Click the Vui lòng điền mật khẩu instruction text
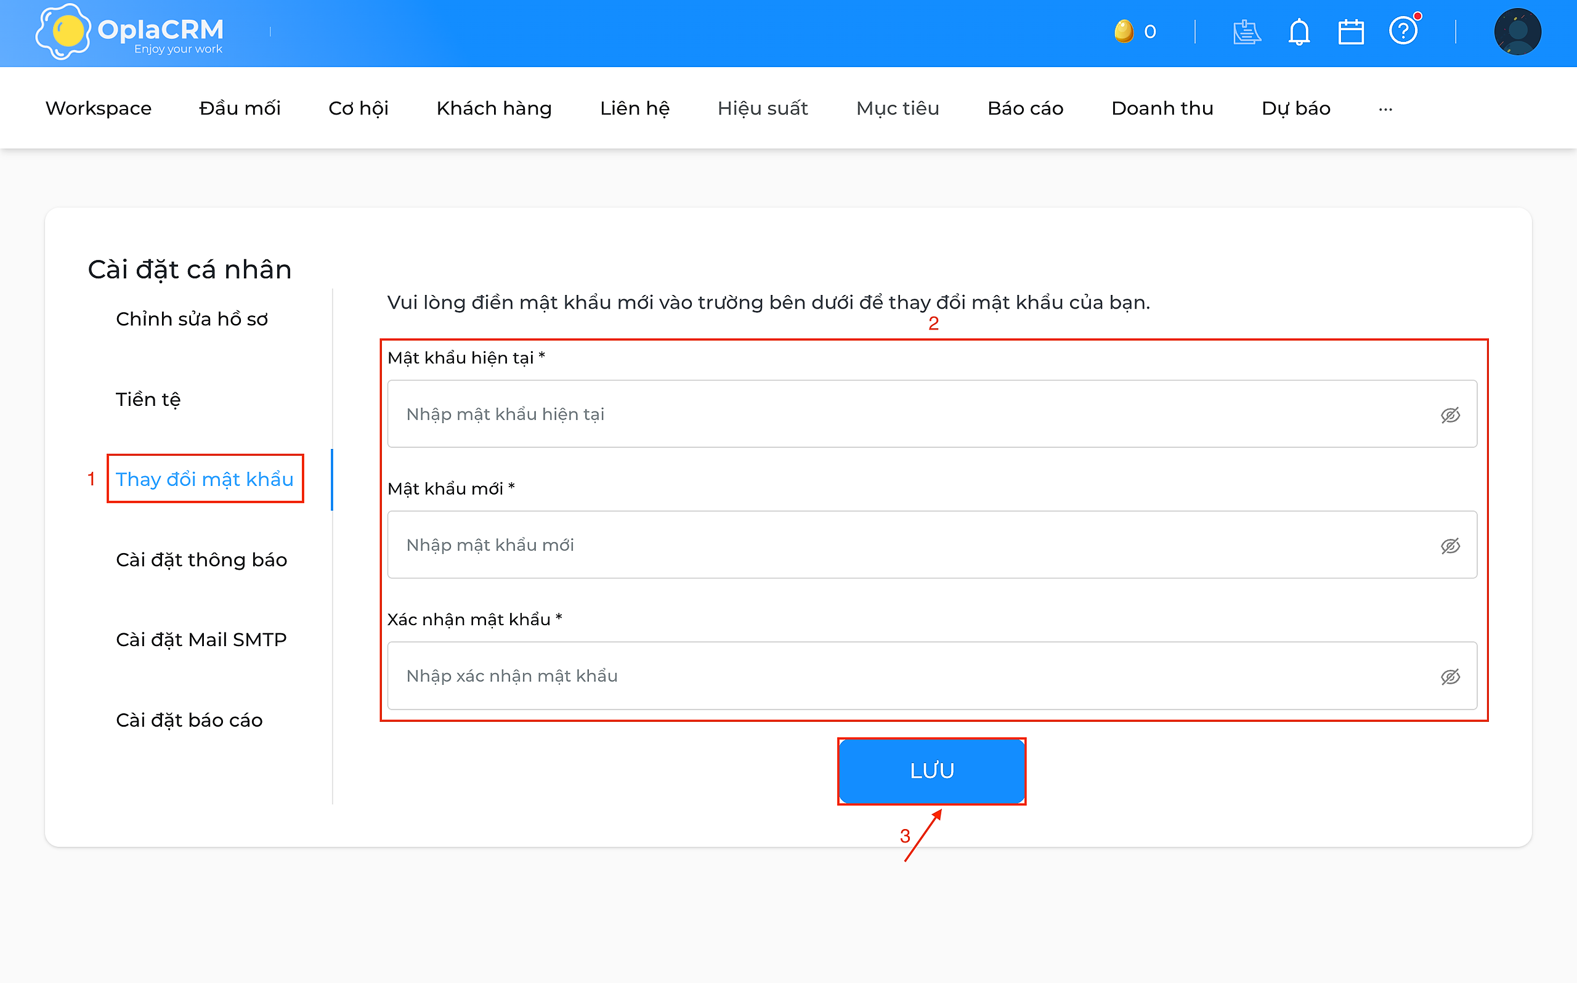 (x=768, y=303)
